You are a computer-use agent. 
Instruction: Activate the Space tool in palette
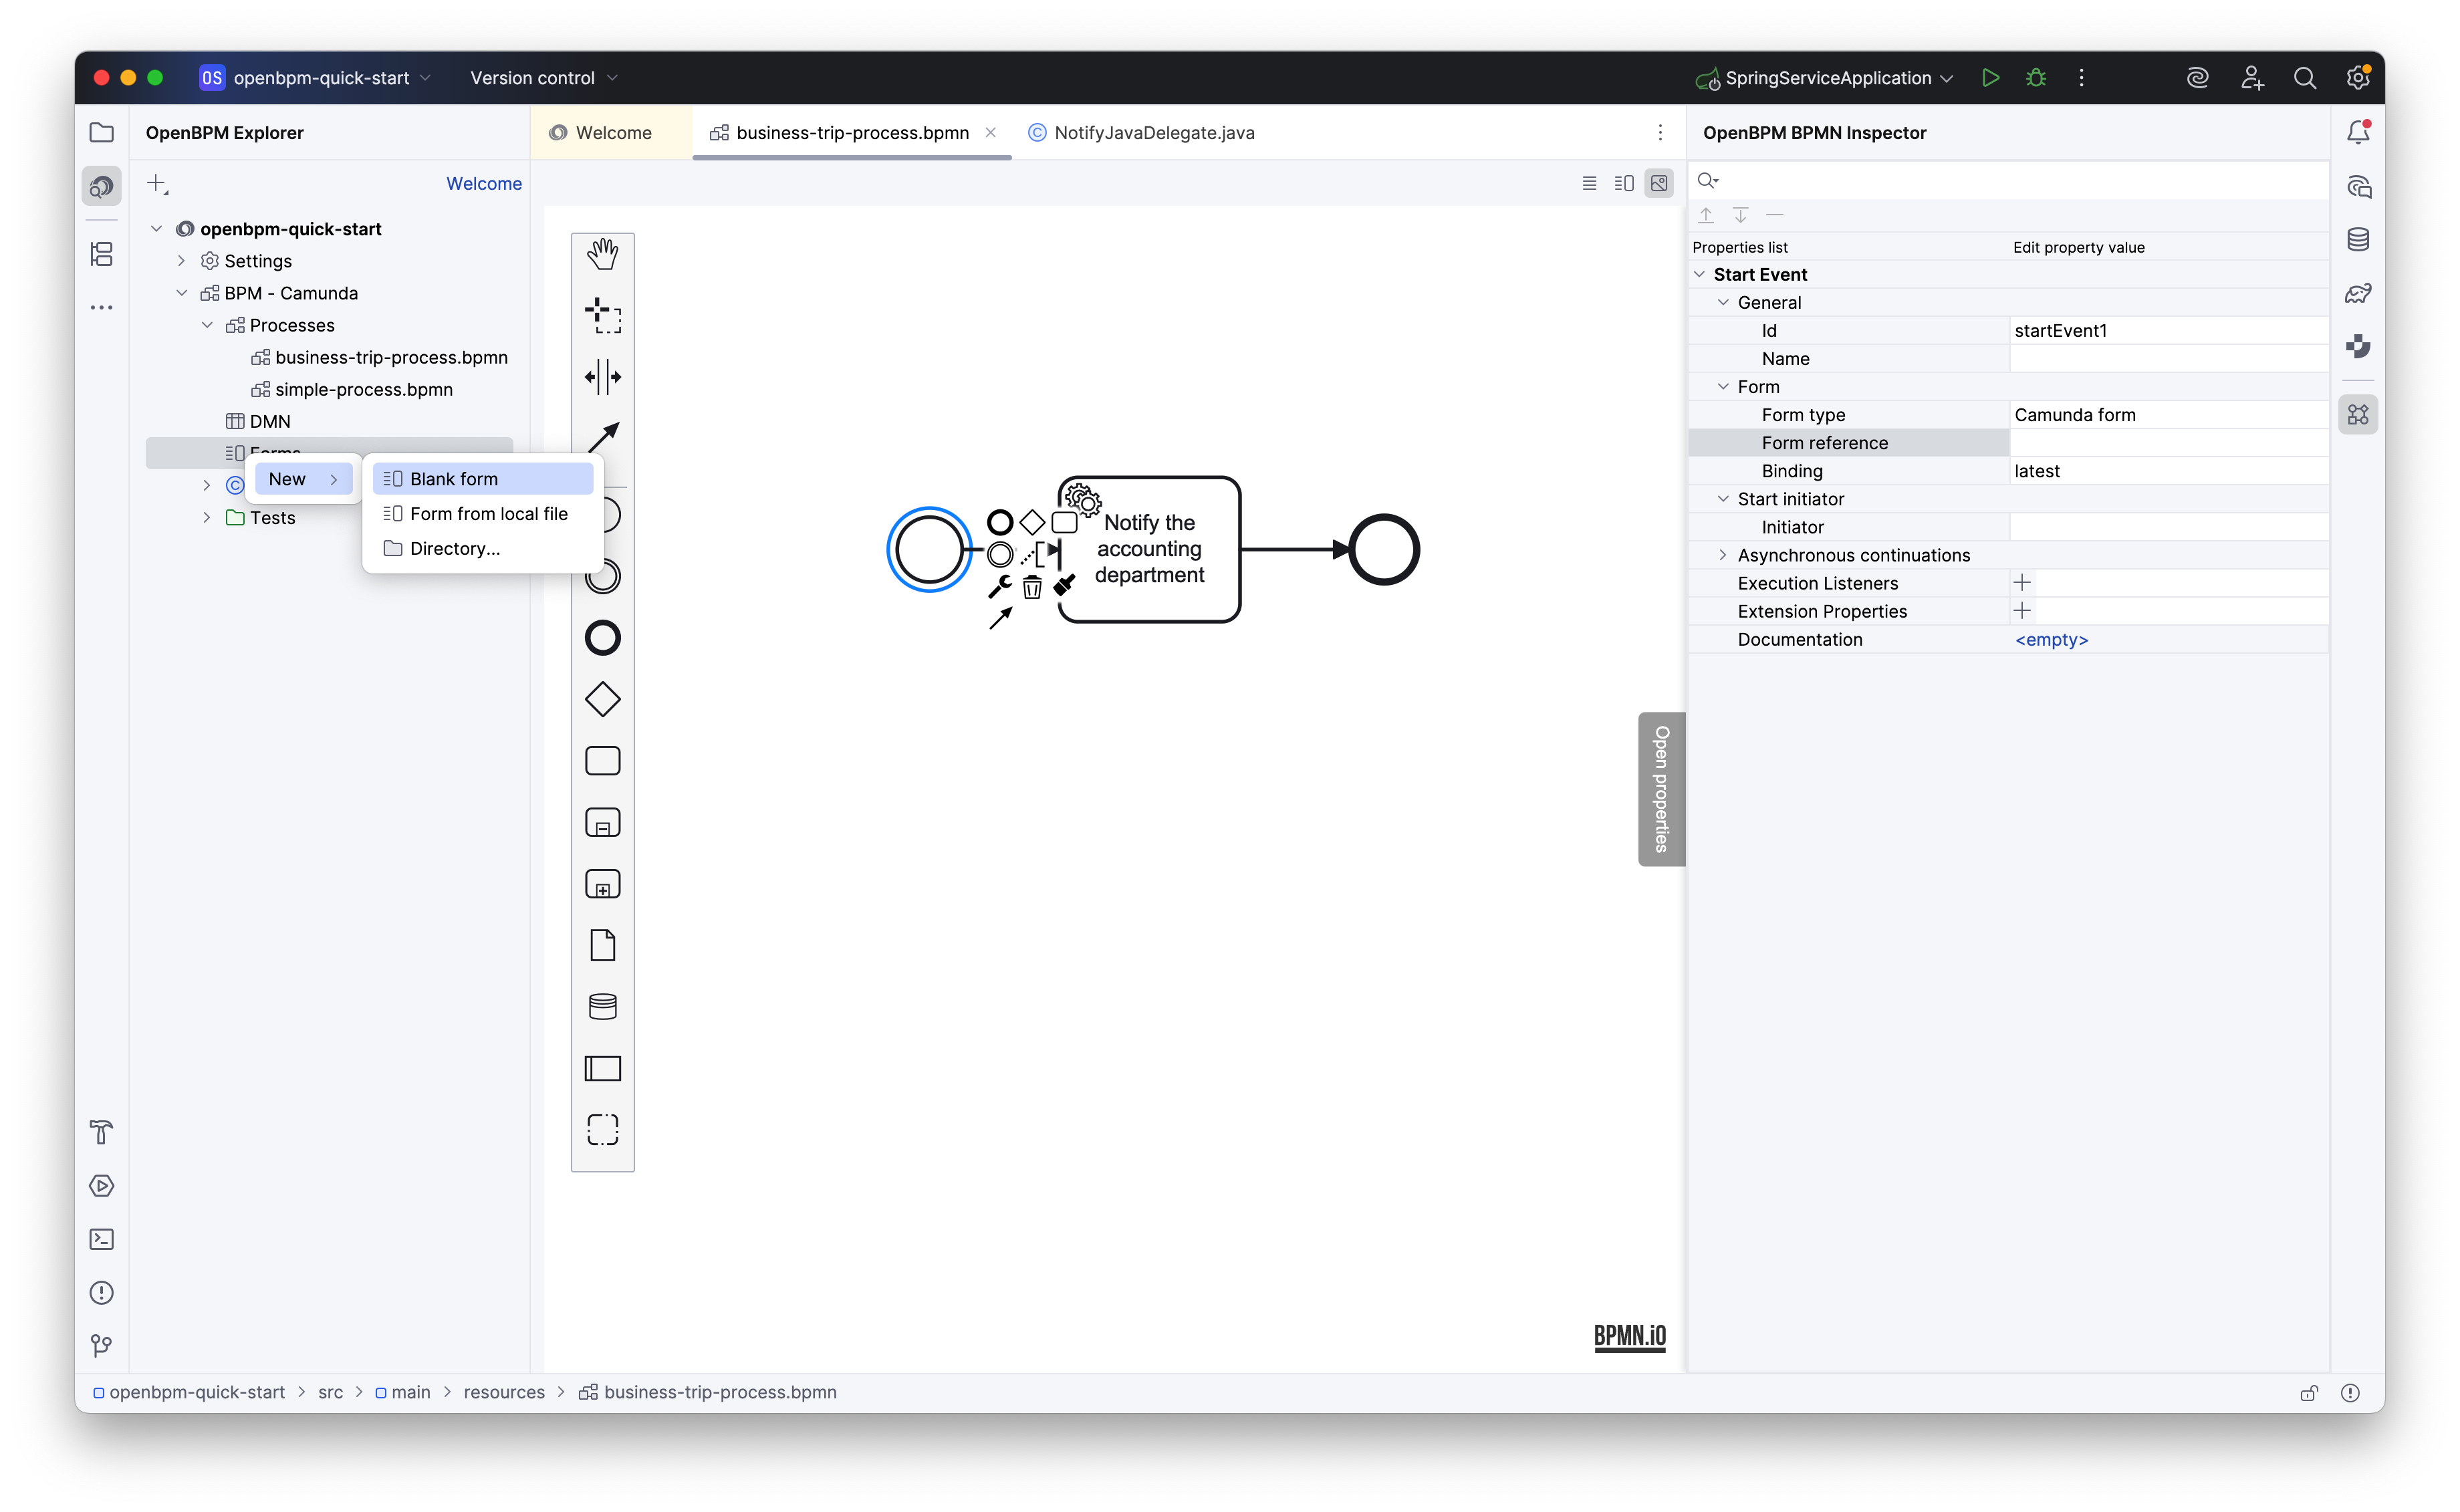tap(602, 377)
